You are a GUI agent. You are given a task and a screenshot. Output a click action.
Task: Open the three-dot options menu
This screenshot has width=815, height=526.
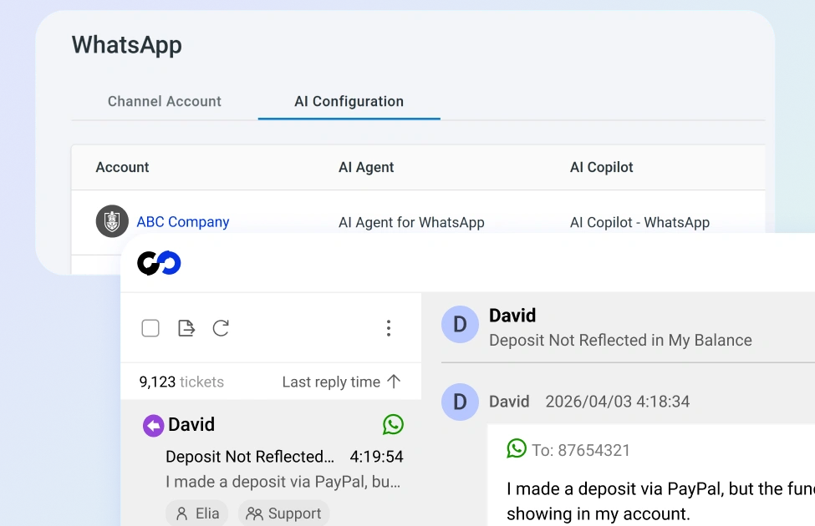pos(389,328)
